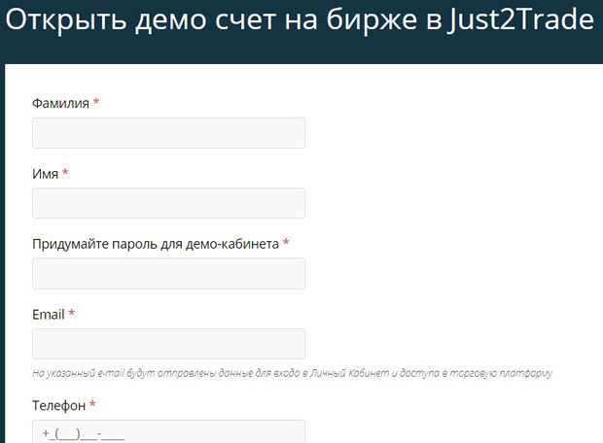
Task: Click the Фамилия input field
Action: 168,133
